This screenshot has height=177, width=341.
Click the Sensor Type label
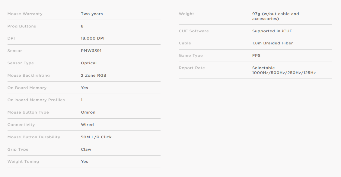pos(21,63)
